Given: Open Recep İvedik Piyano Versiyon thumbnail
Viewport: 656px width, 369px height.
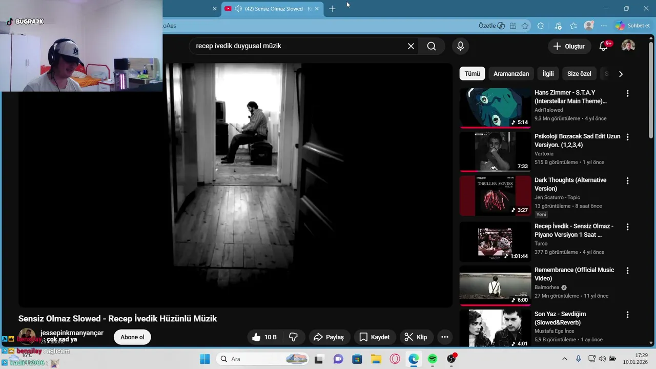Looking at the screenshot, I should pos(495,242).
